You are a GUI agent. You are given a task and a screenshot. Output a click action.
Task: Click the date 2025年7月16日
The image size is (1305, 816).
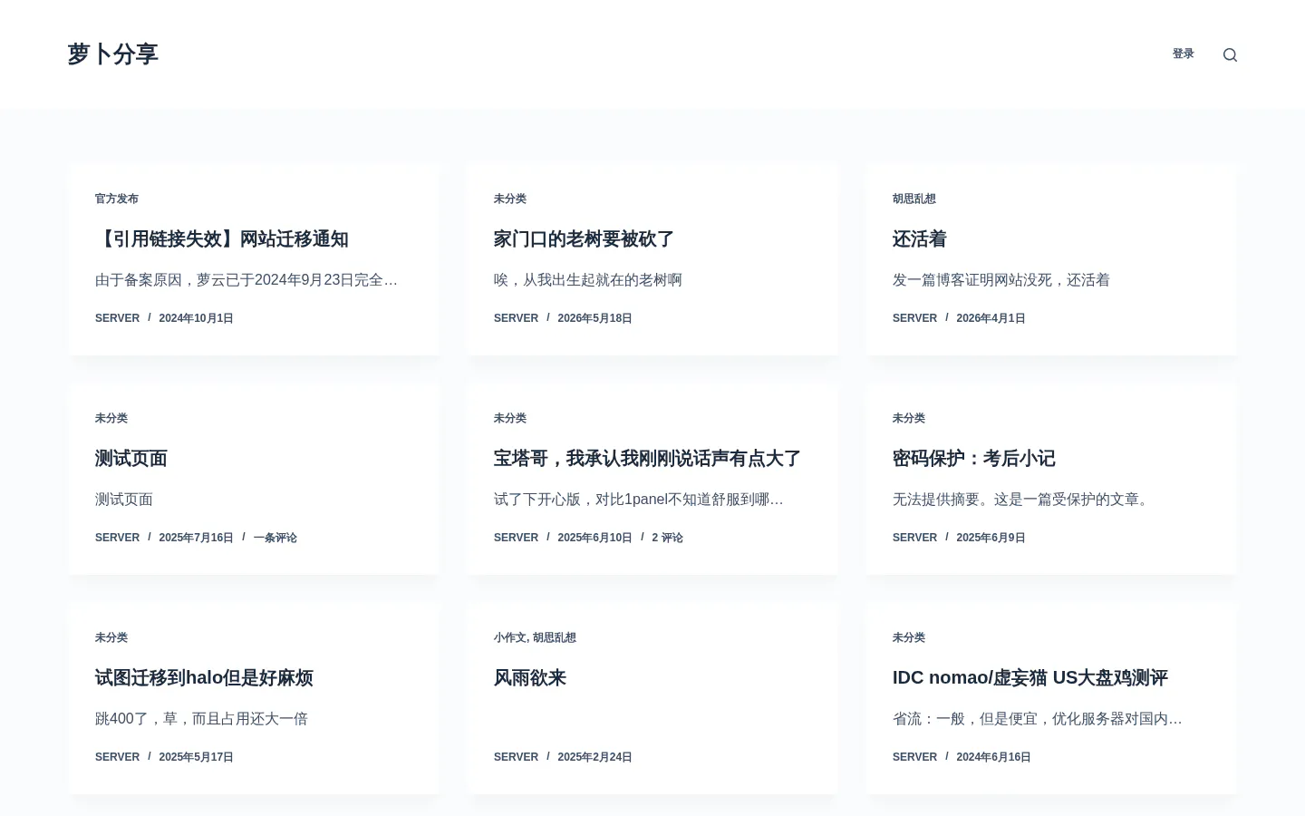[x=197, y=538]
